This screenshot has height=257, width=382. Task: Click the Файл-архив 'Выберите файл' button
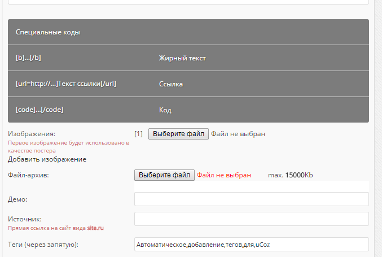coord(164,175)
